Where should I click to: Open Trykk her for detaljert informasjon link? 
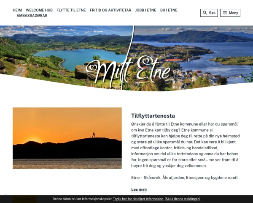pos(138,199)
